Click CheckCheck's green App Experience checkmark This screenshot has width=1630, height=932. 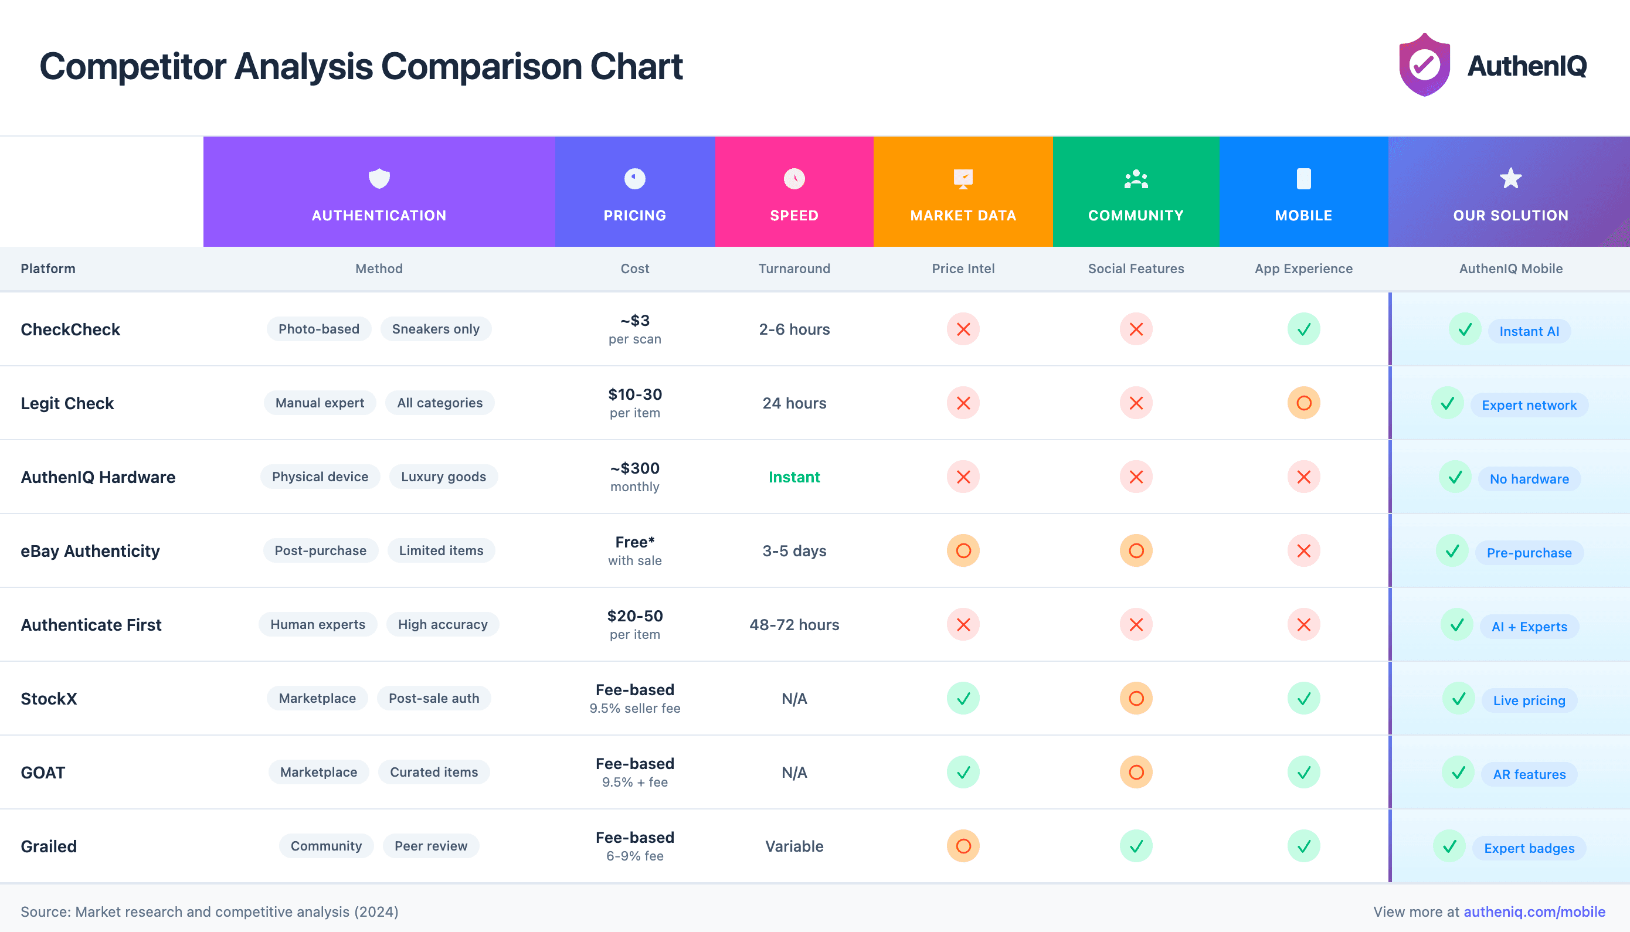[1303, 329]
